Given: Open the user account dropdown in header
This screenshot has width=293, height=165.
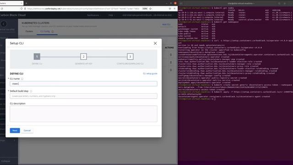Looking at the screenshot, I should click(x=148, y=15).
